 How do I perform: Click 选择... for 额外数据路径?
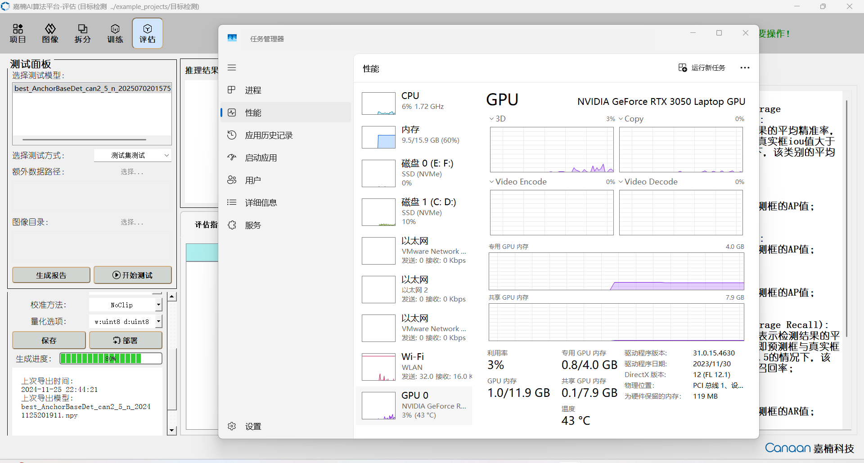[x=132, y=172]
